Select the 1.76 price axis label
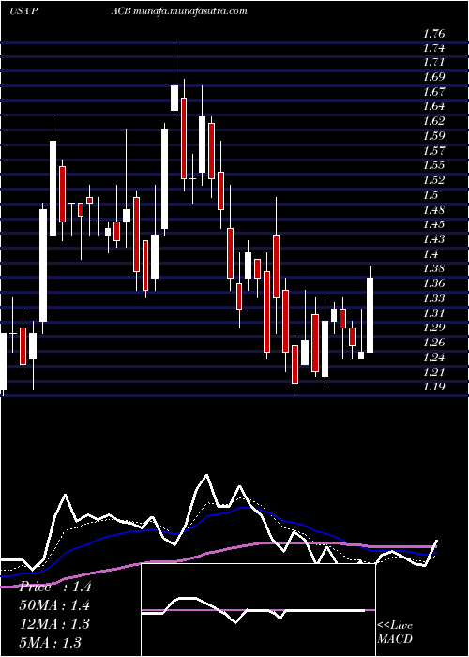Image resolution: width=469 pixels, height=657 pixels. [x=433, y=34]
